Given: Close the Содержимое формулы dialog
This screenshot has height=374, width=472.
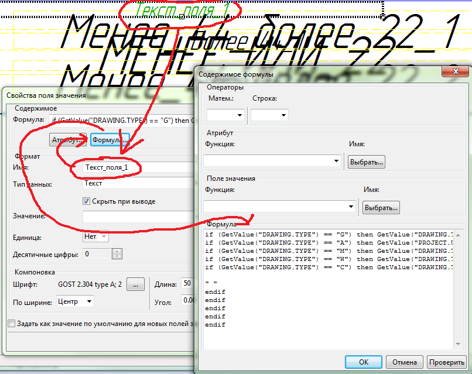Looking at the screenshot, I should coord(455,71).
